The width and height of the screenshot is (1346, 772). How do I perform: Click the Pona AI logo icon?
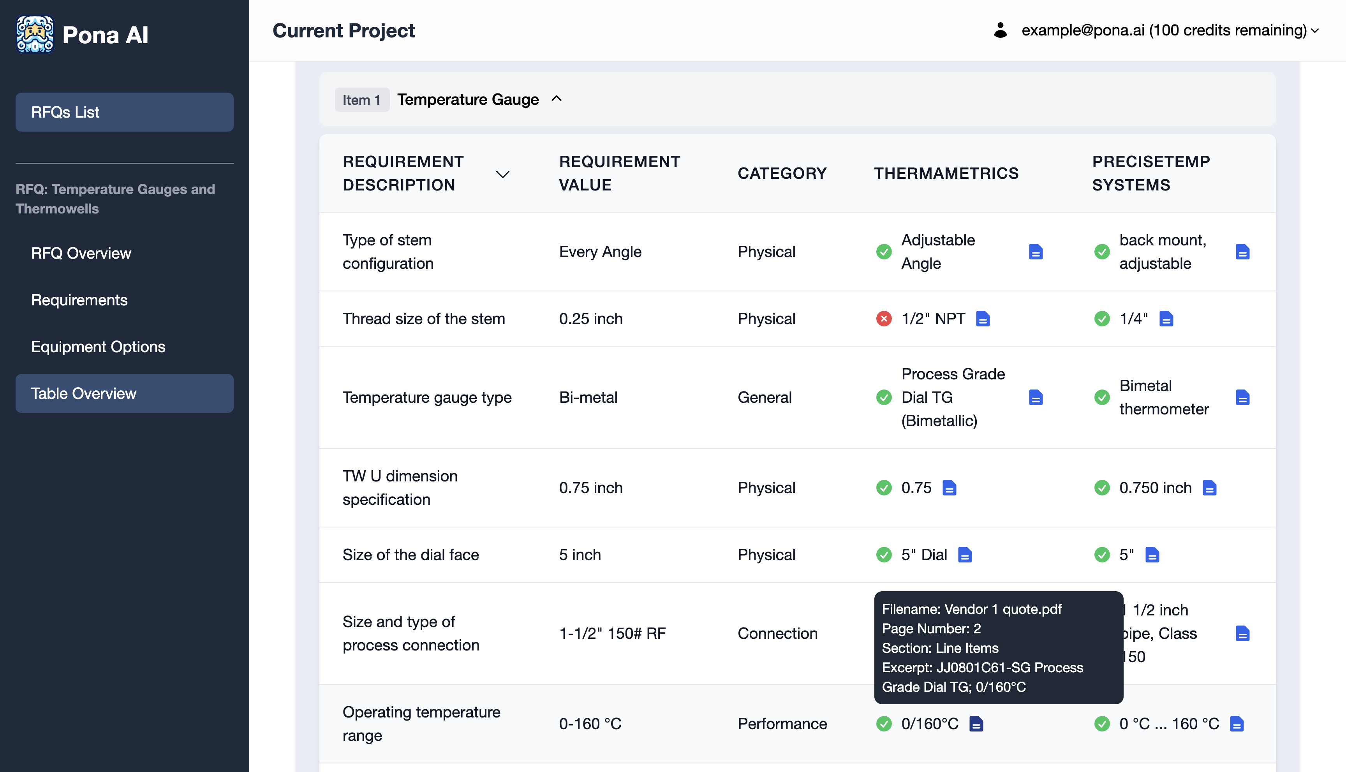[35, 34]
